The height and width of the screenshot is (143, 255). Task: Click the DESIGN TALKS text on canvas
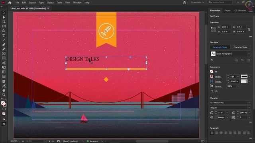click(82, 59)
